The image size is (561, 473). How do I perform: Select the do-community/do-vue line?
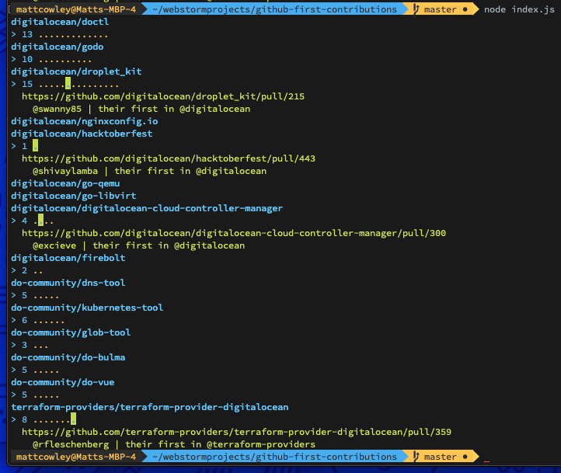coord(63,382)
